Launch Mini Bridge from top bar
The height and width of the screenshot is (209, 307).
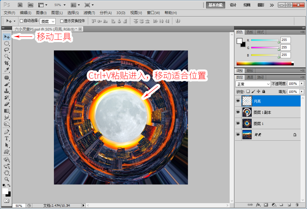tap(31, 5)
